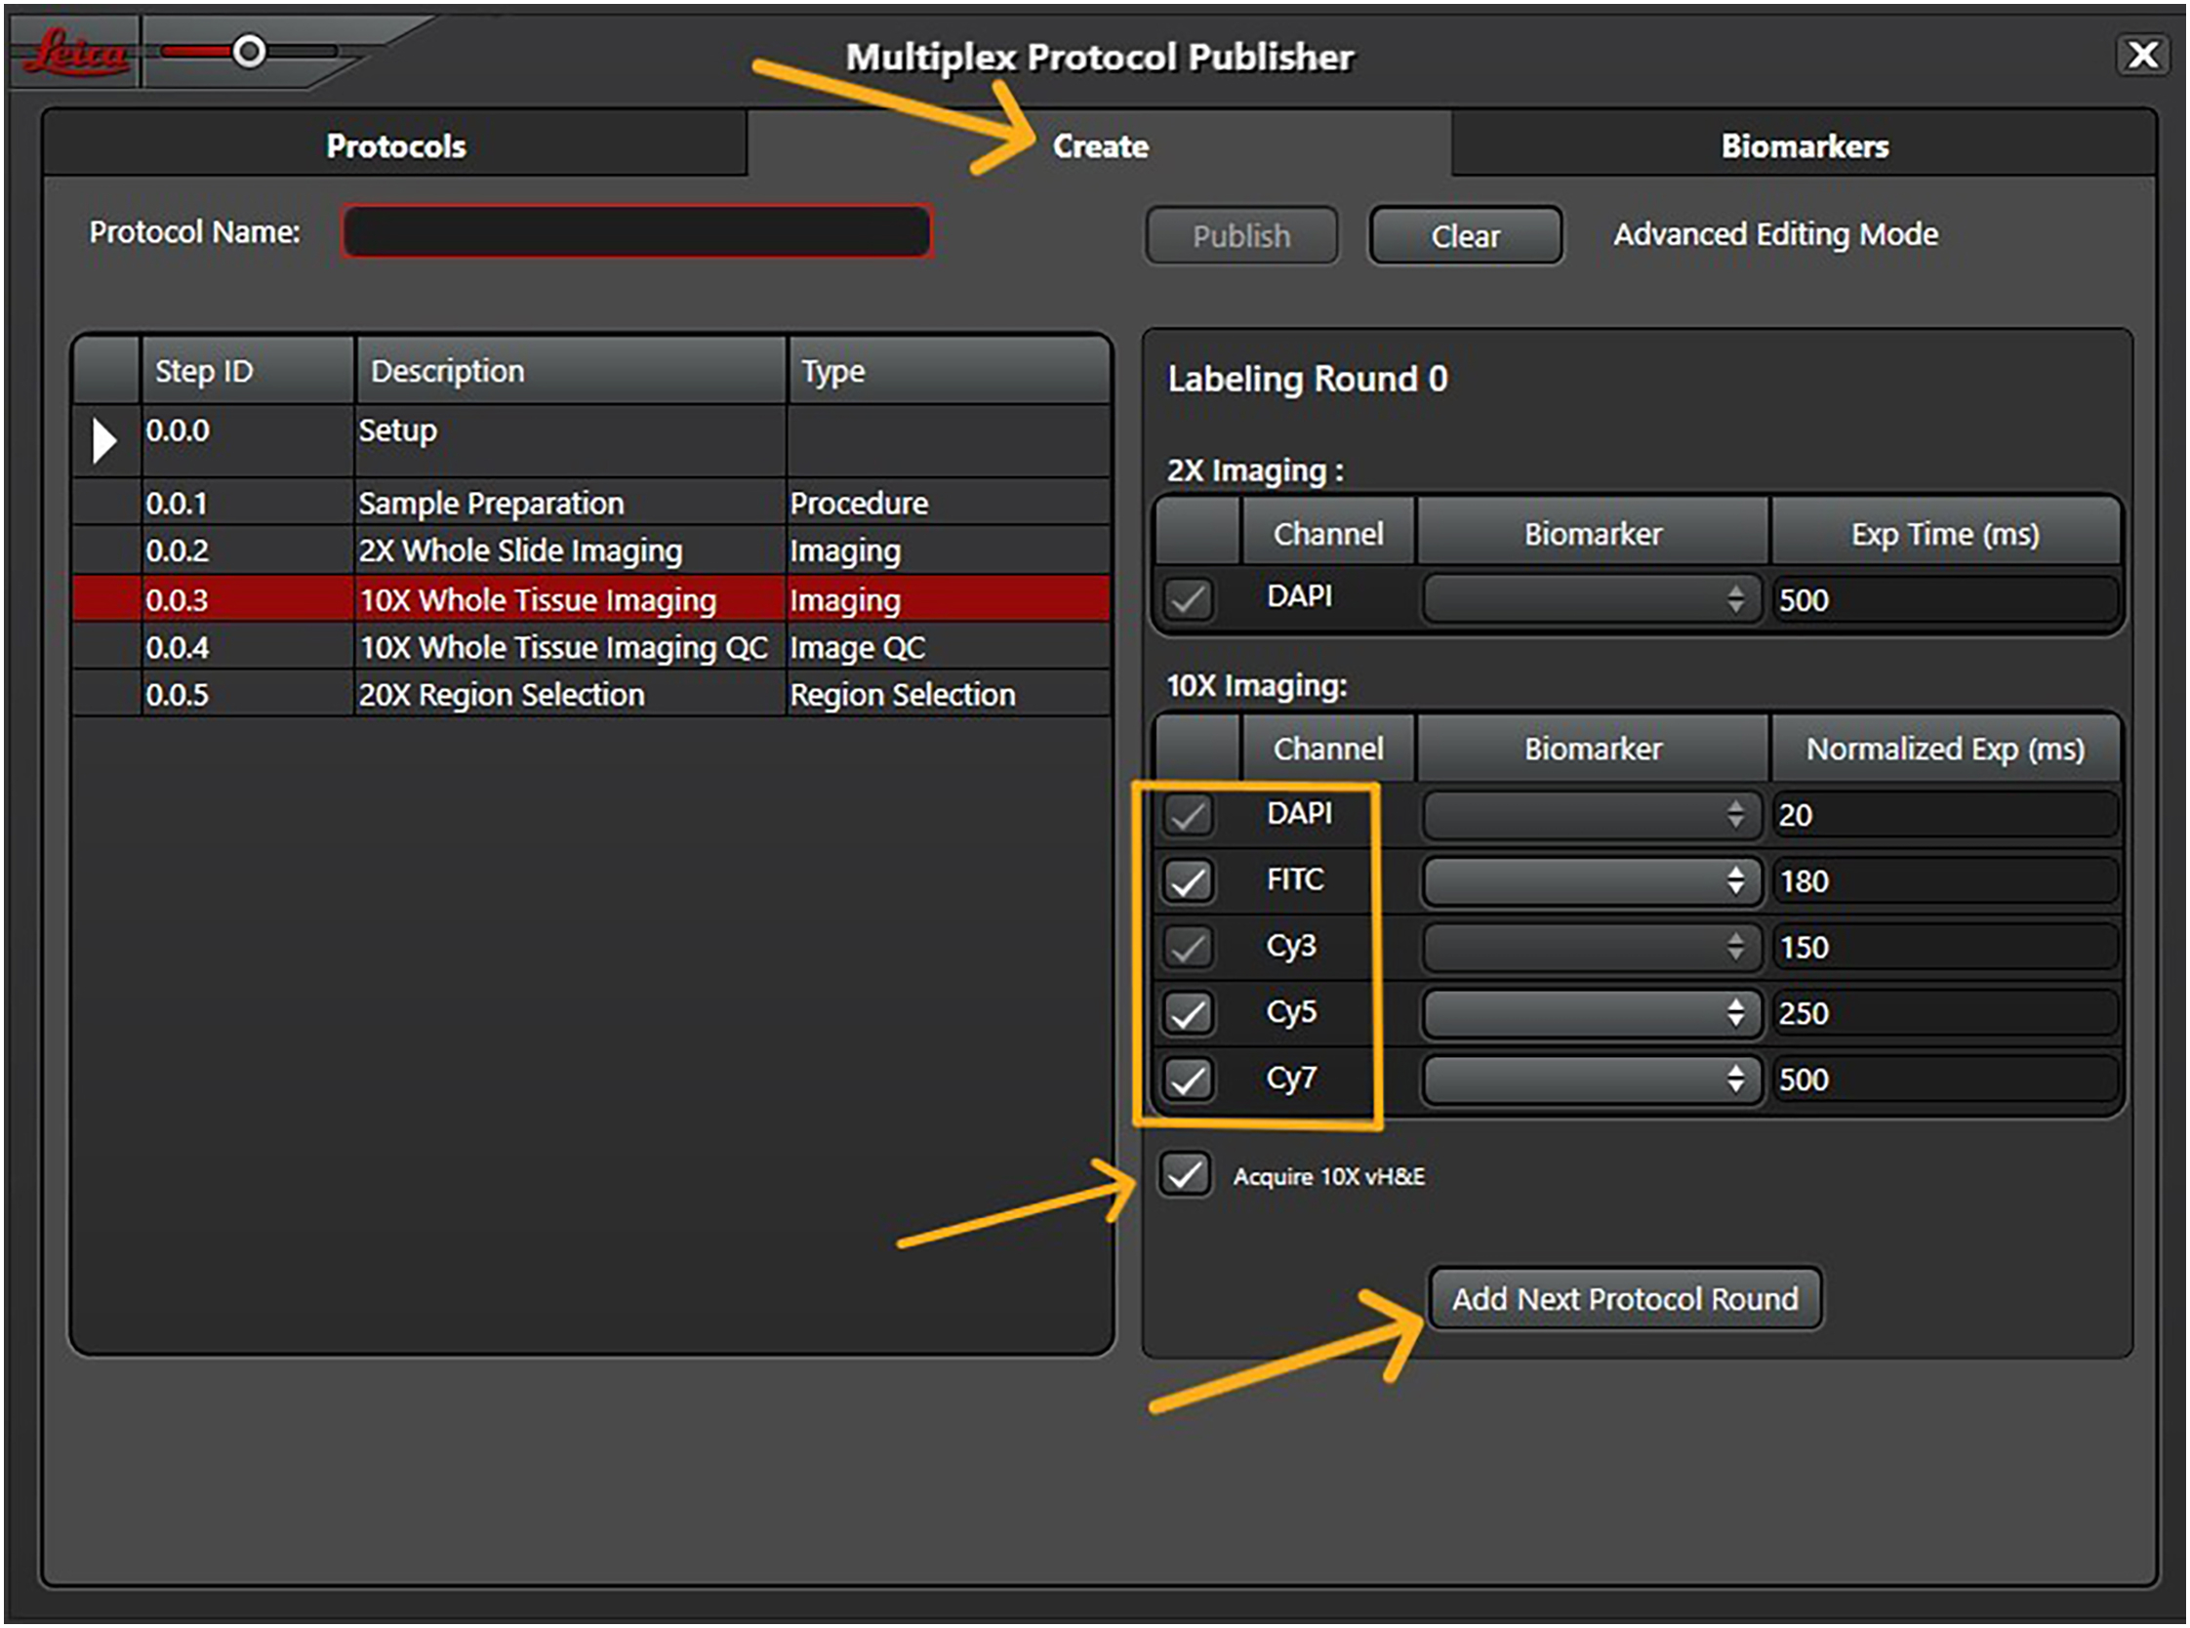Uncheck the Cy7 channel checkbox

point(1187,1079)
